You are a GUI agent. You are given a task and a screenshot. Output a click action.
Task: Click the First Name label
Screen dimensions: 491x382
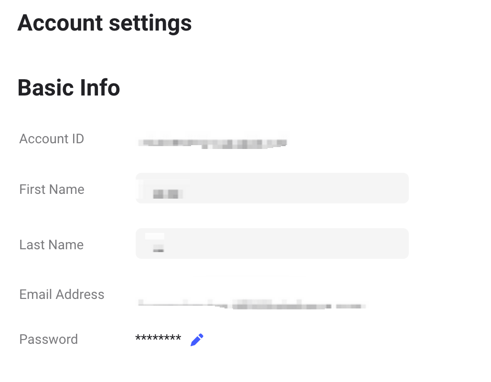52,190
